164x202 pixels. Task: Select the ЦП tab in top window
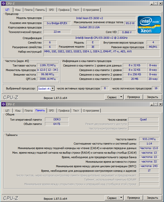(x=7, y=10)
